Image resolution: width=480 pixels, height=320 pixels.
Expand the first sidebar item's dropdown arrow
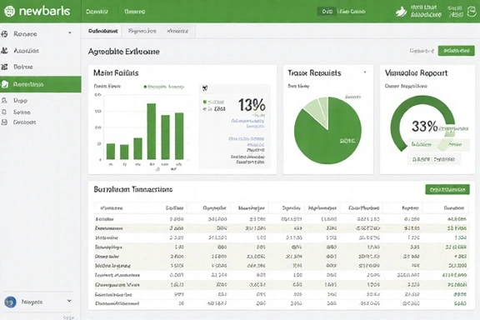point(70,32)
